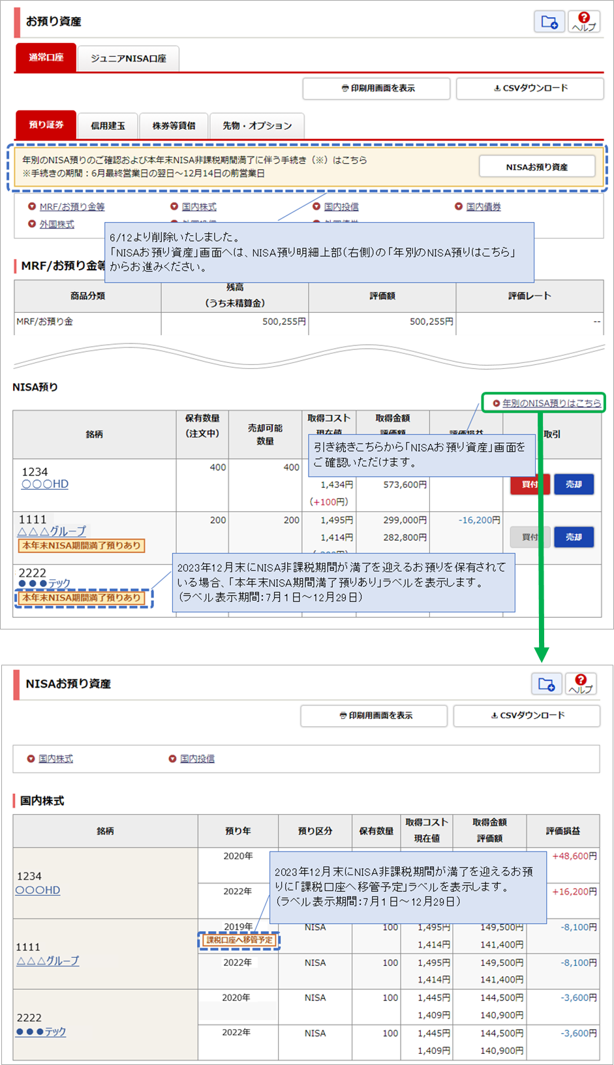The width and height of the screenshot is (614, 1065).
Task: Switch to the ジュニアNISA口座 tab
Action: [x=128, y=58]
